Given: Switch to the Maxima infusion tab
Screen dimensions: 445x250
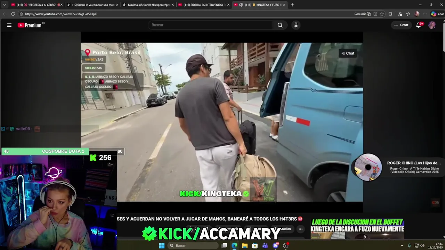Looking at the screenshot, I should pos(148,5).
